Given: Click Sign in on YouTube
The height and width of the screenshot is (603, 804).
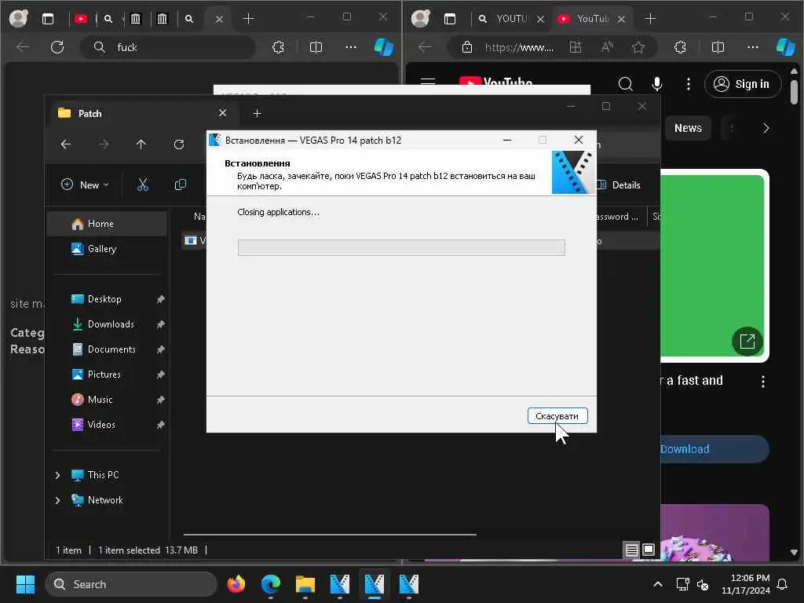Looking at the screenshot, I should (x=743, y=83).
